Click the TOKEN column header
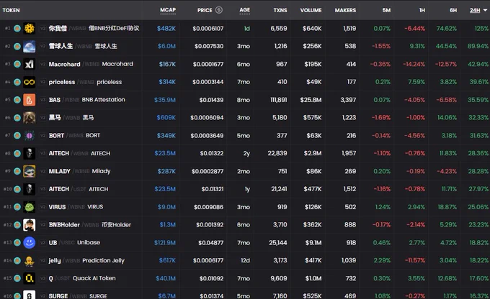 (x=12, y=10)
